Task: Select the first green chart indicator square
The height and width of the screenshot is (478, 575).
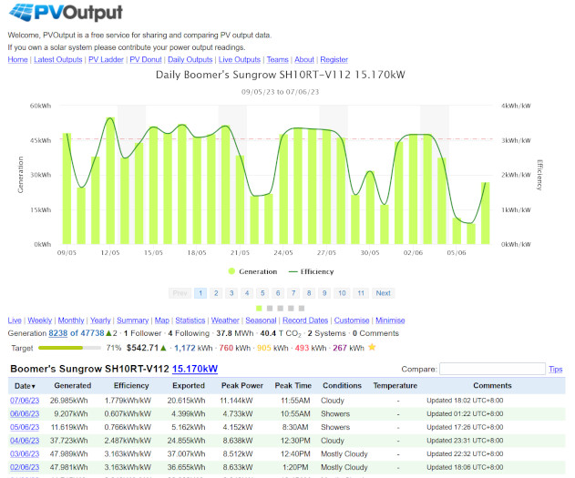Action: pyautogui.click(x=260, y=309)
